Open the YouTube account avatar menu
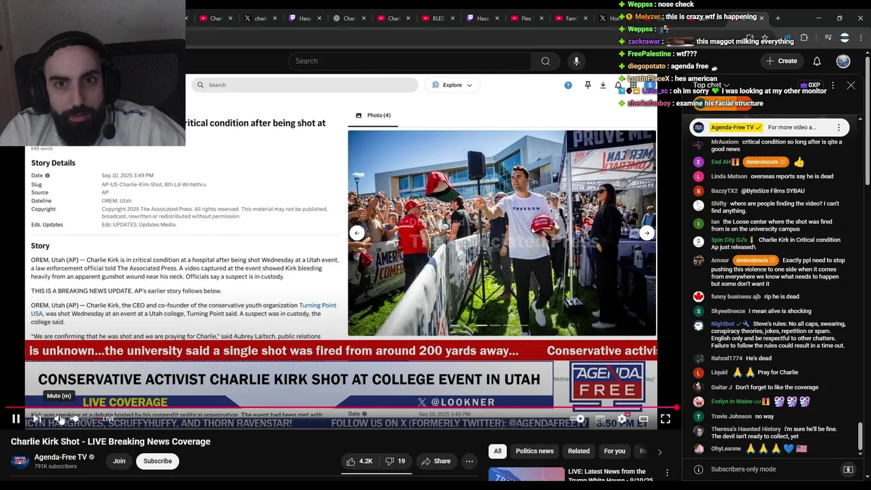The image size is (871, 490). [843, 61]
